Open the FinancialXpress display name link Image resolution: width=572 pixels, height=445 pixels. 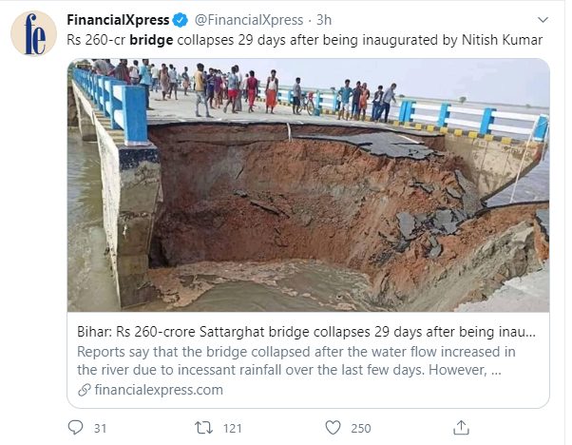118,19
